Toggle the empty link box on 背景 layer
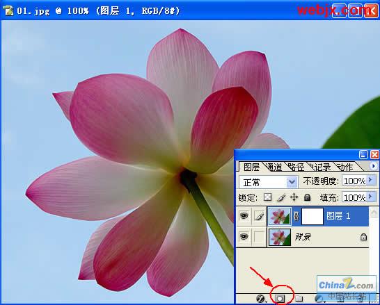The image size is (380, 305). (259, 236)
